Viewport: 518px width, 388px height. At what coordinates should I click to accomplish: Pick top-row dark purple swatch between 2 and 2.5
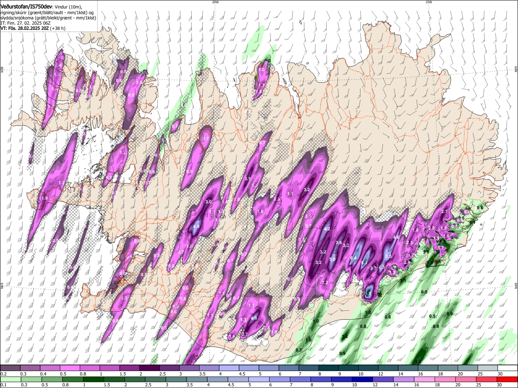click(x=149, y=368)
